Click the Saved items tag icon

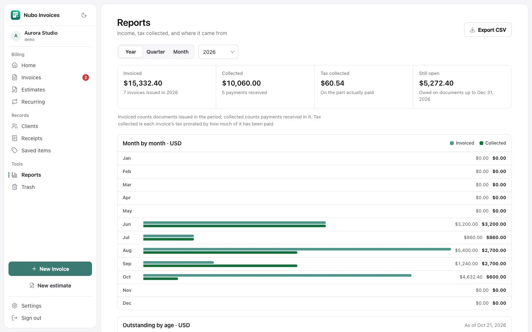15,151
